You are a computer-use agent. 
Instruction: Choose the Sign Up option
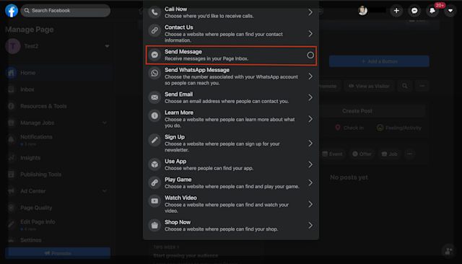(x=231, y=144)
